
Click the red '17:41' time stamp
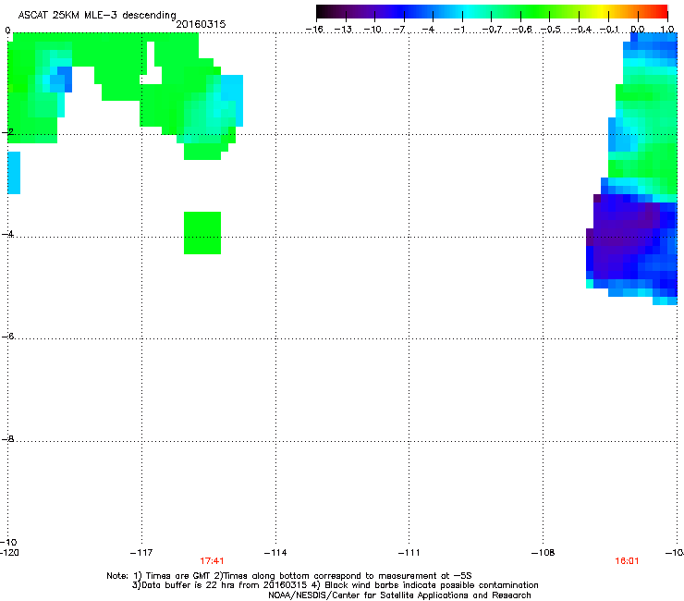[x=212, y=561]
